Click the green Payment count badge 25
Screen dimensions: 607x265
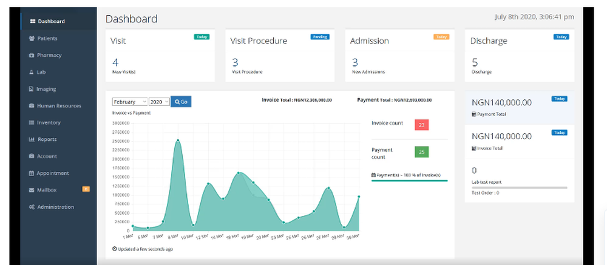click(422, 152)
